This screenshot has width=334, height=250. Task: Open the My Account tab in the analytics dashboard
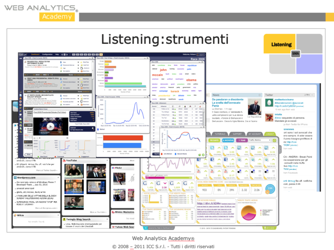pyautogui.click(x=255, y=134)
